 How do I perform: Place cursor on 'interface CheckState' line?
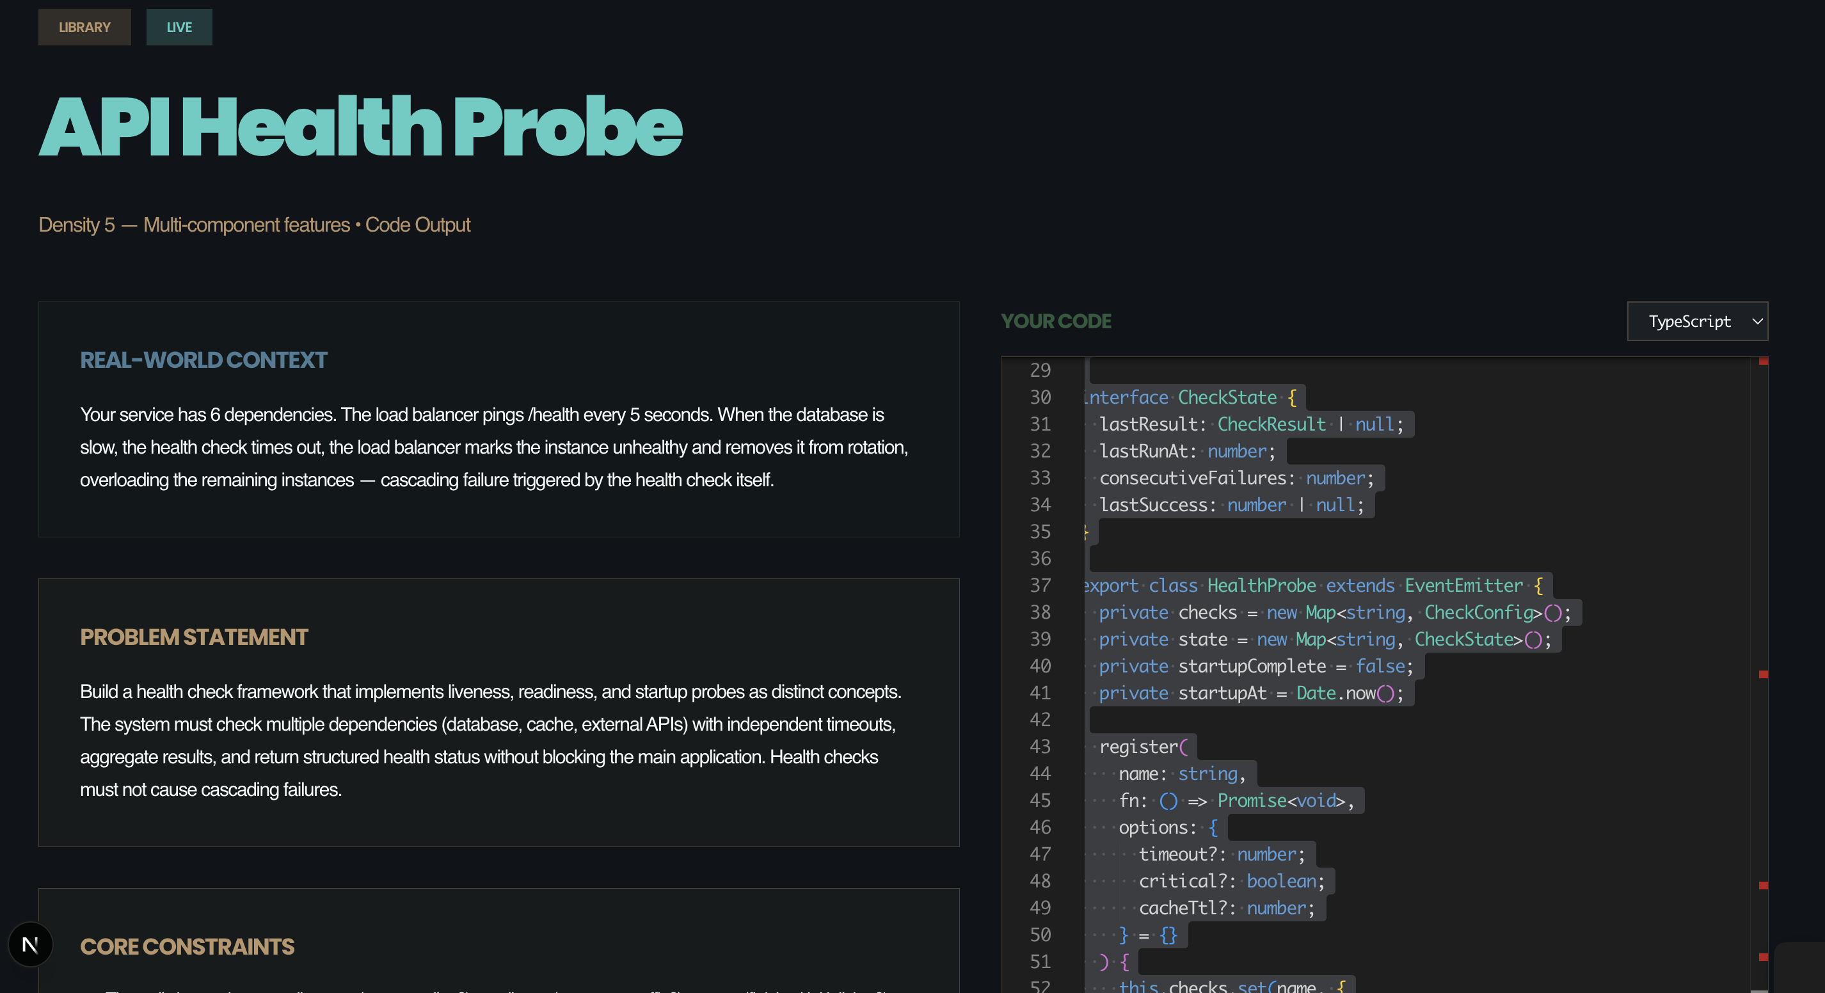click(1190, 397)
